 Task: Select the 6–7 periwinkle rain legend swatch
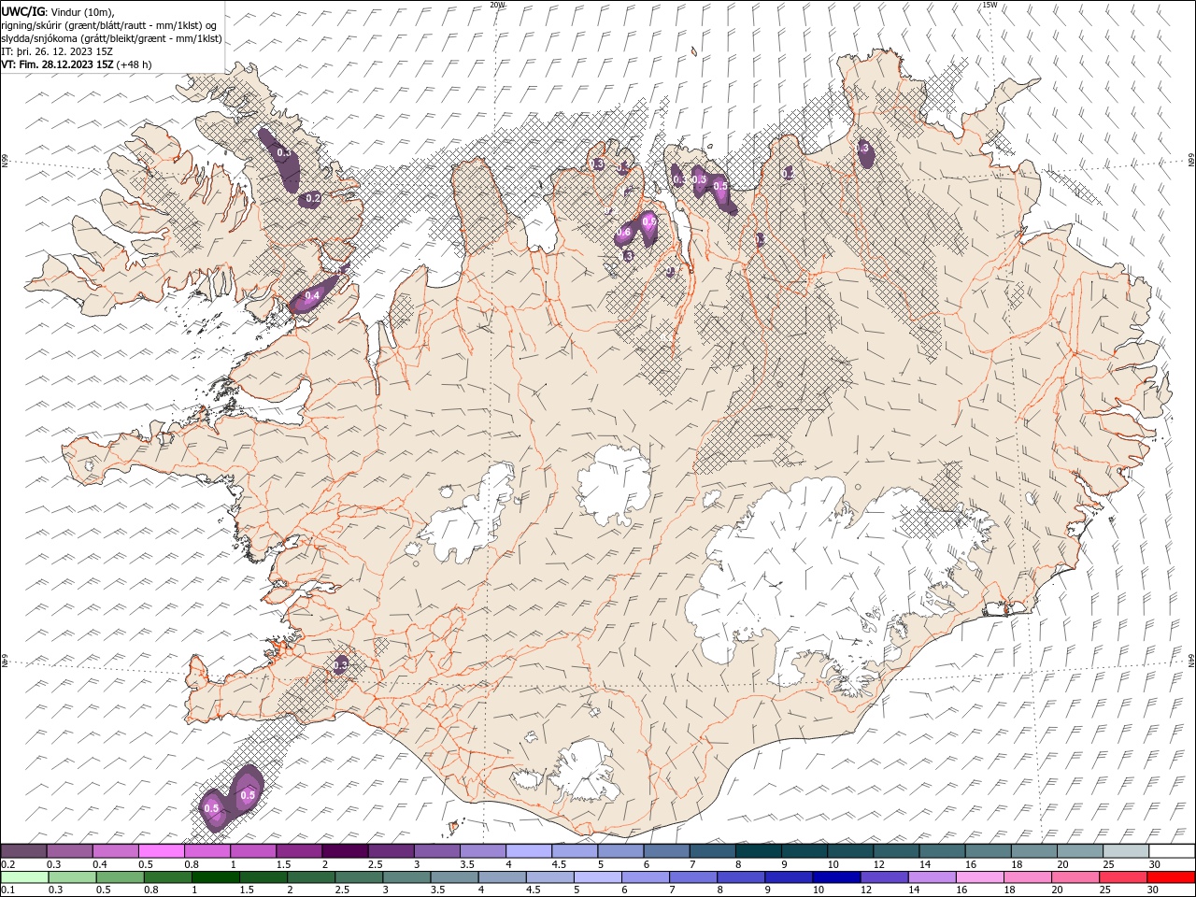[645, 877]
